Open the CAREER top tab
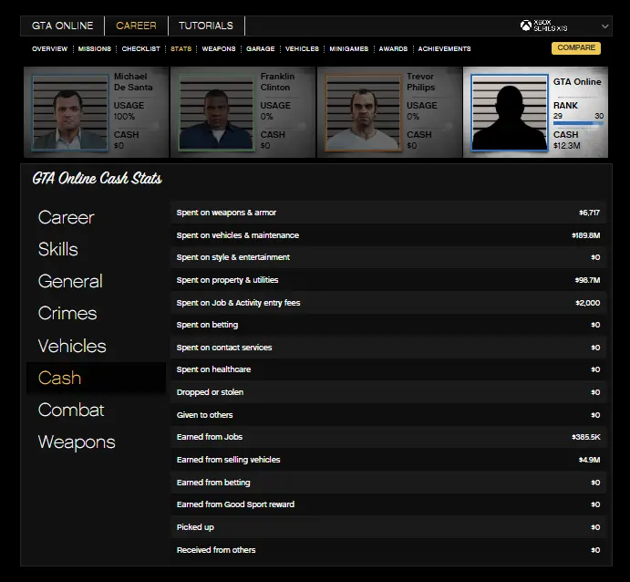630x582 pixels. 136,26
